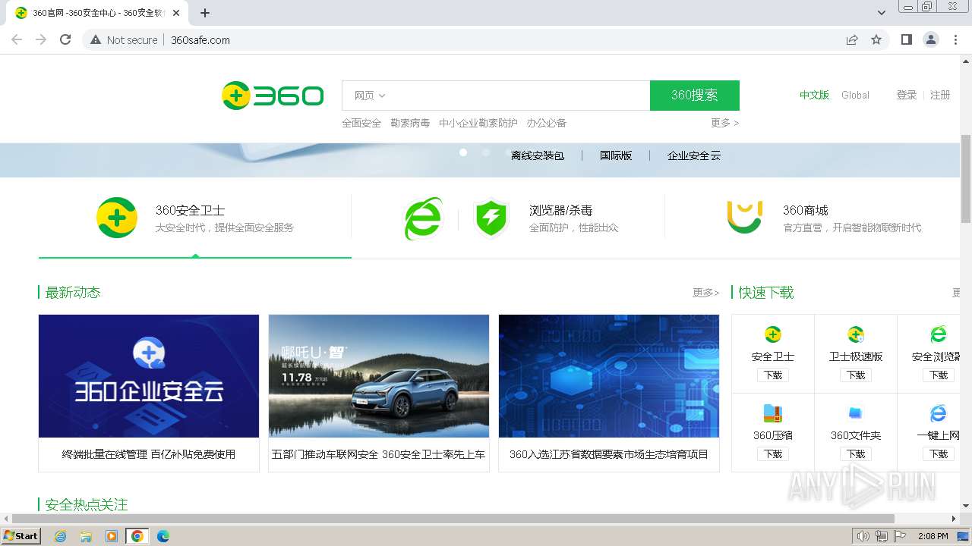
Task: Click 更多 > beside hot searches
Action: point(724,123)
